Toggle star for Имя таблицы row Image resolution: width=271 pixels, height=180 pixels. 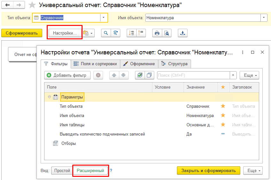[223, 125]
